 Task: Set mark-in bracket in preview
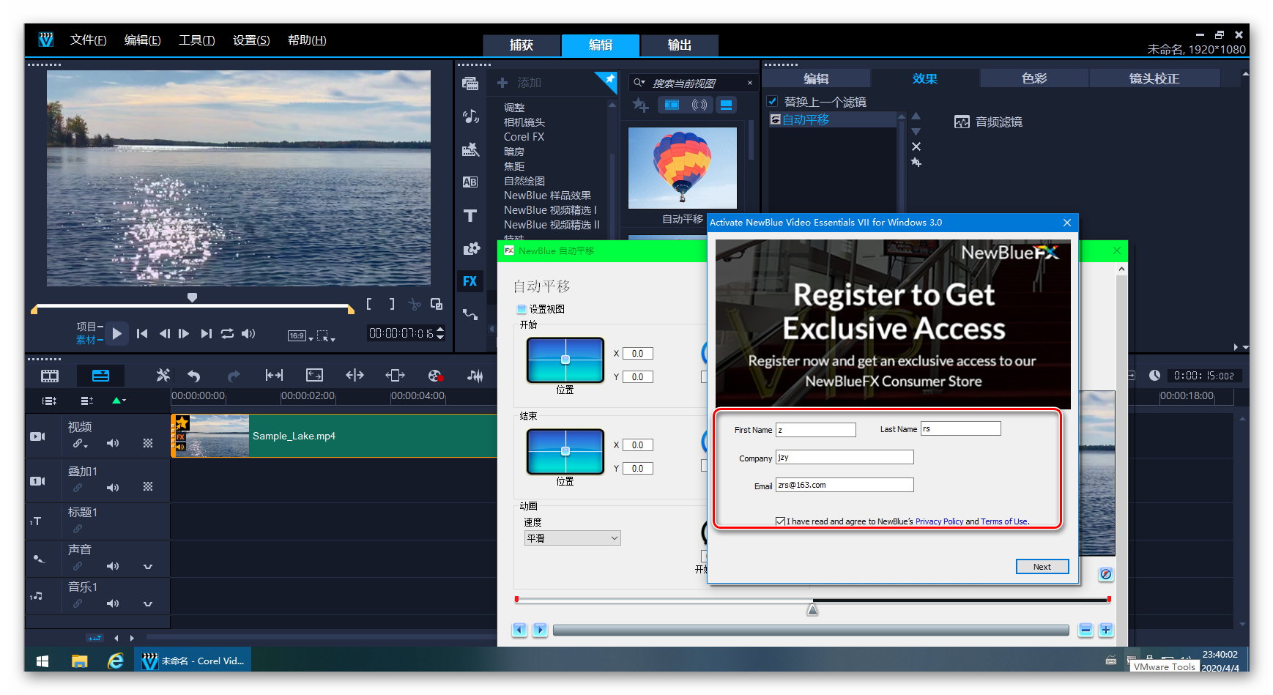click(x=369, y=304)
